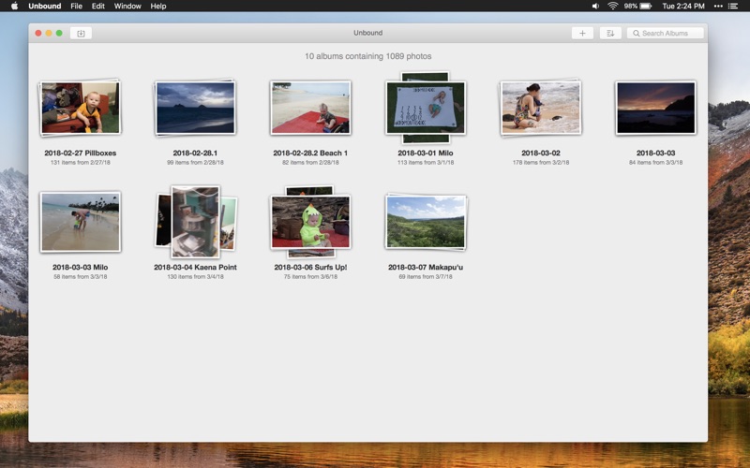Click the Search Albums field
Viewport: 750px width, 468px height.
(x=665, y=33)
